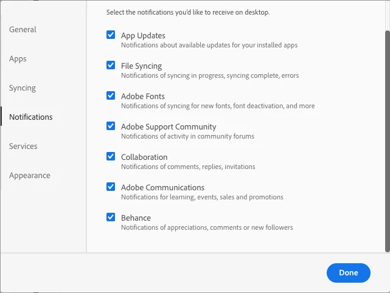The height and width of the screenshot is (293, 390).
Task: Select the Notifications tab
Action: (x=31, y=117)
